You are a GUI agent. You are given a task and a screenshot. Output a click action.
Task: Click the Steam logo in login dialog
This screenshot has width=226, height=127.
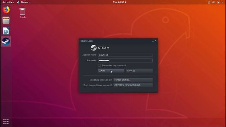(100, 48)
